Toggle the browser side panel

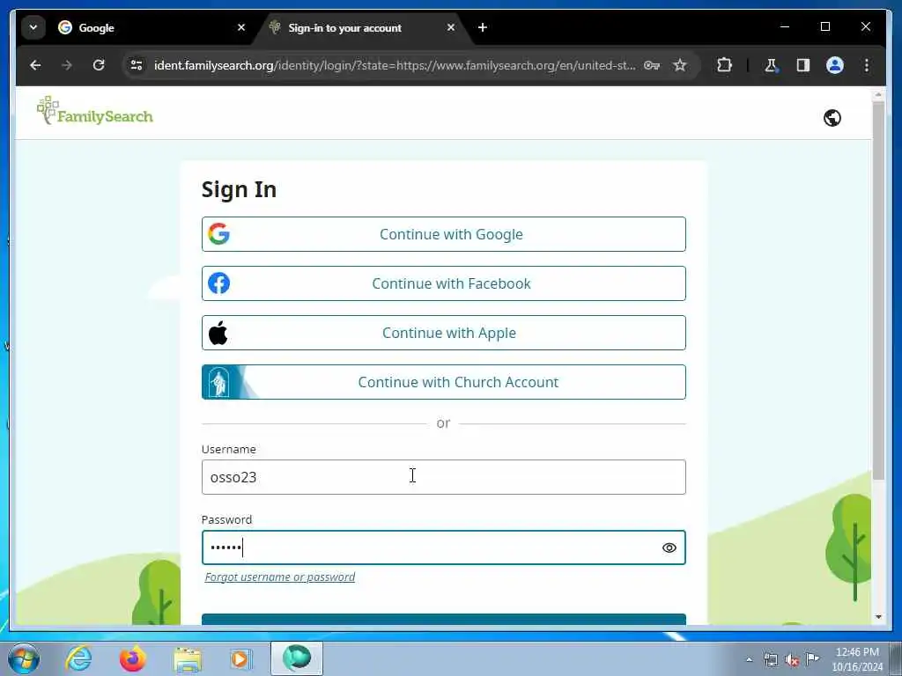803,65
